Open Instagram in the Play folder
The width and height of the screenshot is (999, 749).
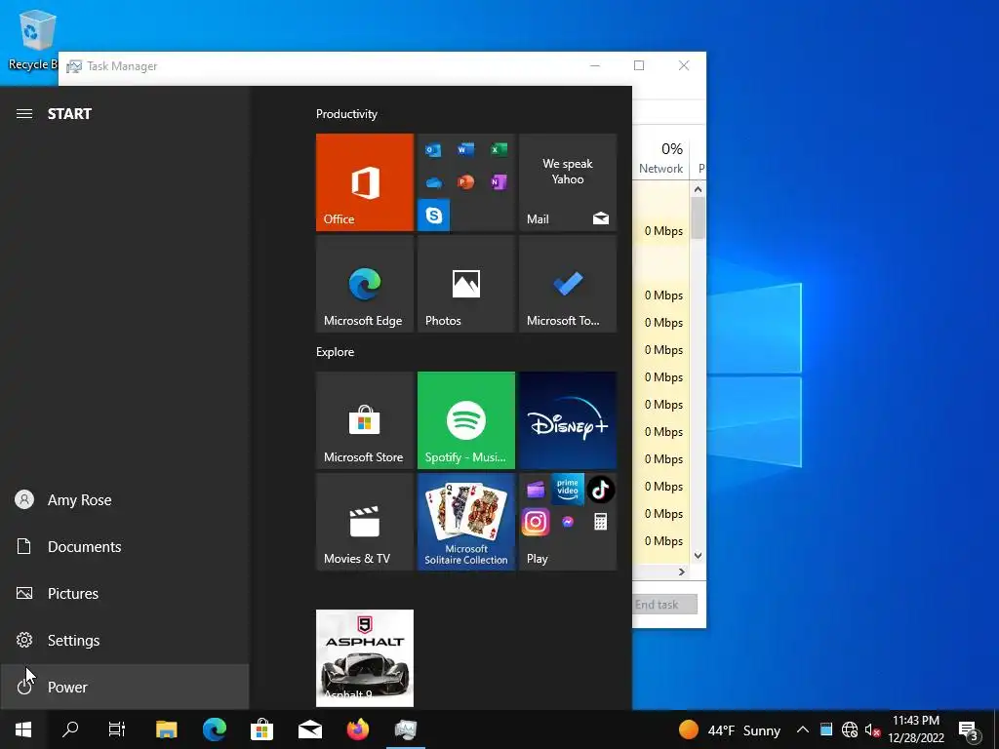(x=536, y=523)
